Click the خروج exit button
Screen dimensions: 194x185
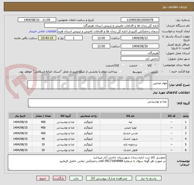point(43,178)
